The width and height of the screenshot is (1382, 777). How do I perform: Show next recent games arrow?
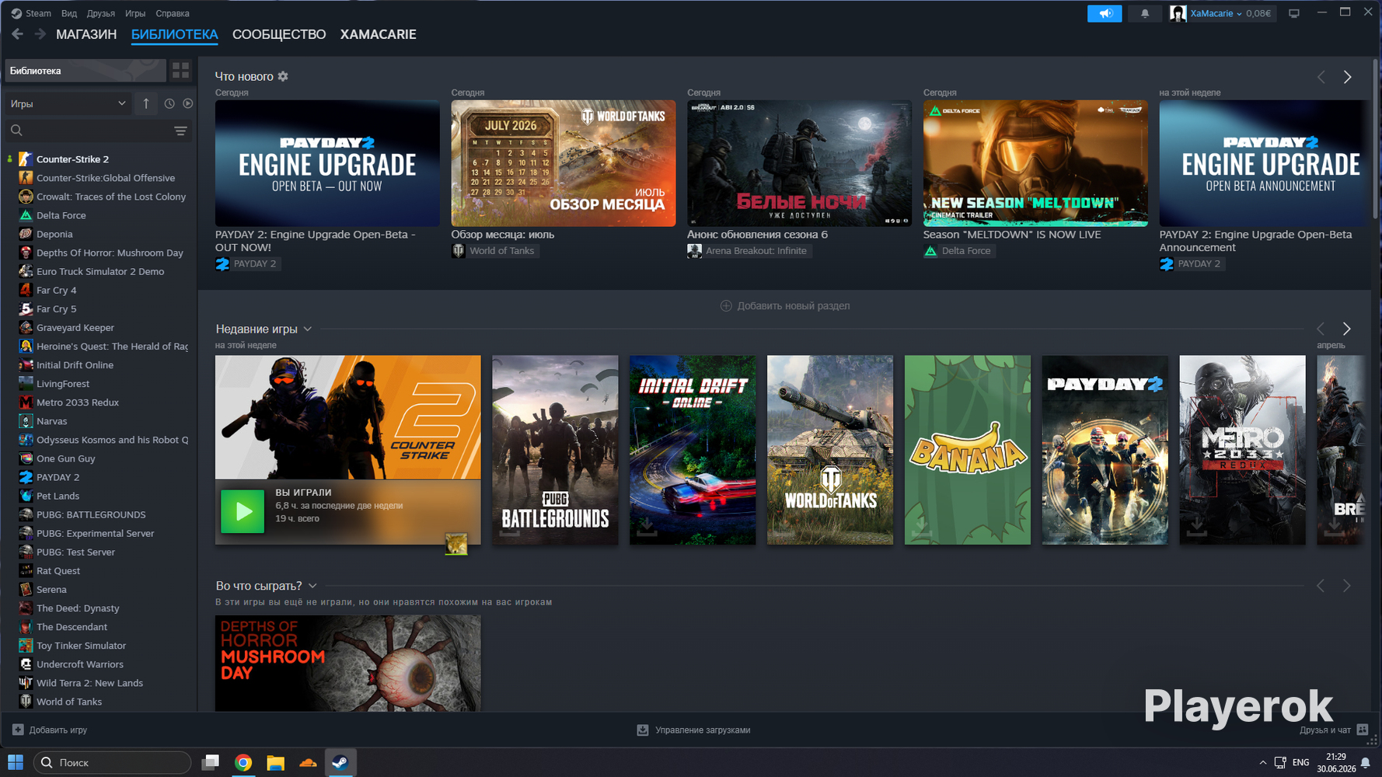[1347, 329]
